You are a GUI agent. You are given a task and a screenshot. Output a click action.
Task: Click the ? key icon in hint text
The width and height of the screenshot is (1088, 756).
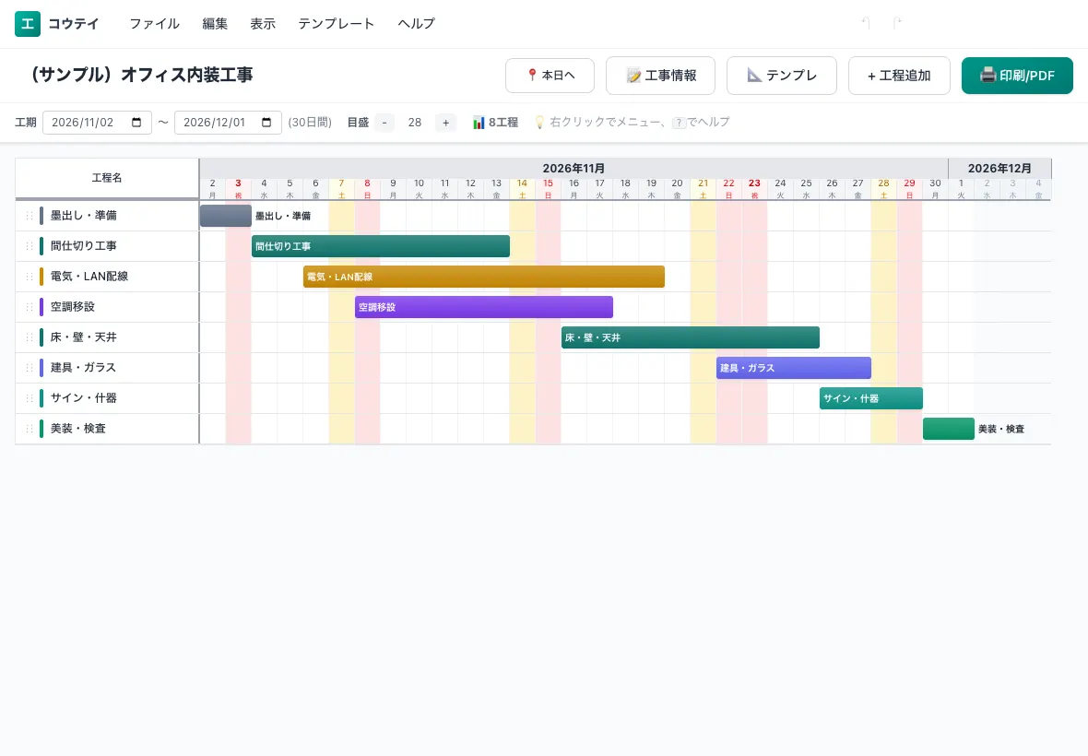[679, 123]
